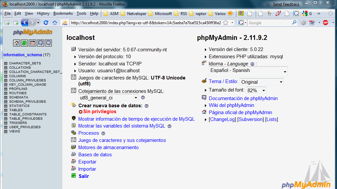Open the TRIGGERS table in sidebar
The width and height of the screenshot is (337, 189).
[18, 123]
